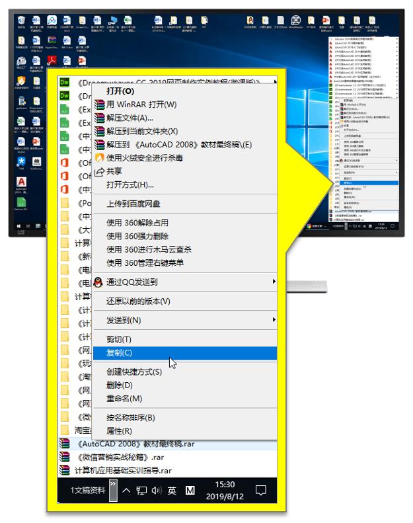Click the Huorong flame shield icon in menu
The height and width of the screenshot is (523, 413).
point(99,158)
